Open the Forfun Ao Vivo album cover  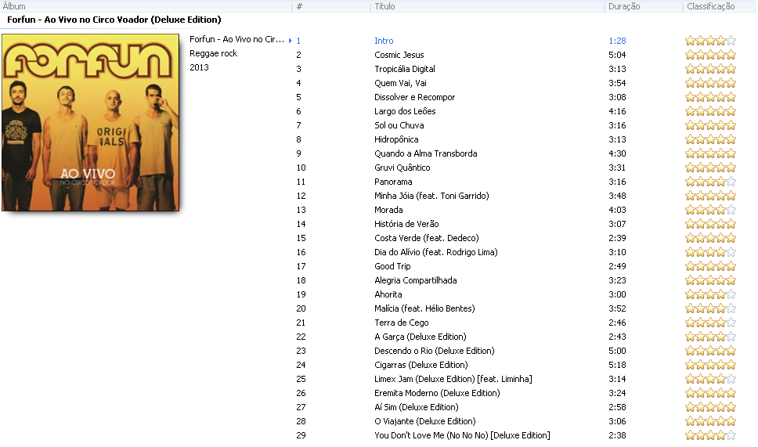[x=90, y=122]
